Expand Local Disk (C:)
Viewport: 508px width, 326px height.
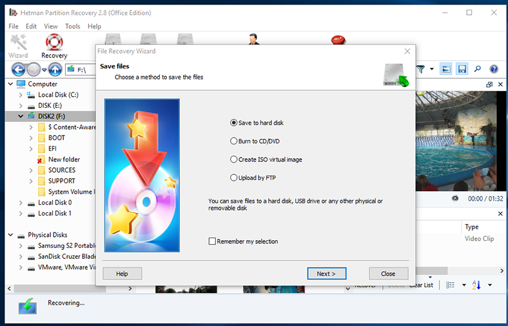(x=21, y=95)
